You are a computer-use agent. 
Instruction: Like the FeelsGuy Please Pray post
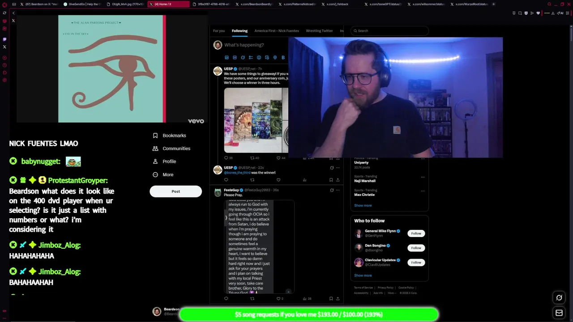point(278,298)
